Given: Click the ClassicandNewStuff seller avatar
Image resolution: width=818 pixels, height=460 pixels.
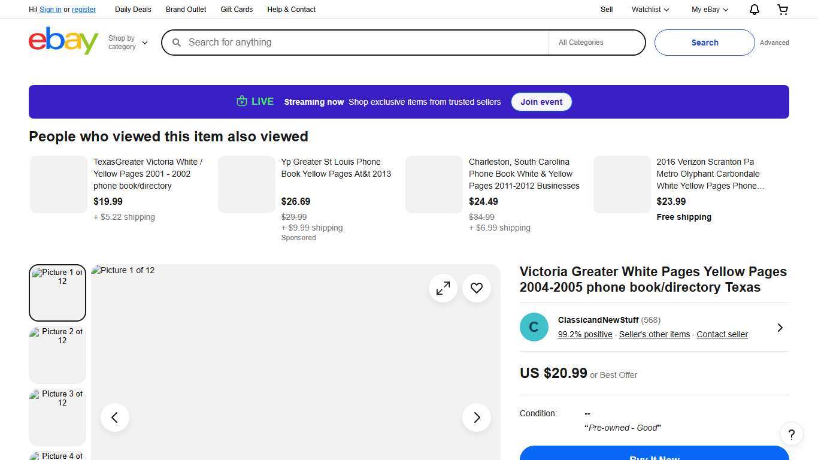Looking at the screenshot, I should point(534,327).
